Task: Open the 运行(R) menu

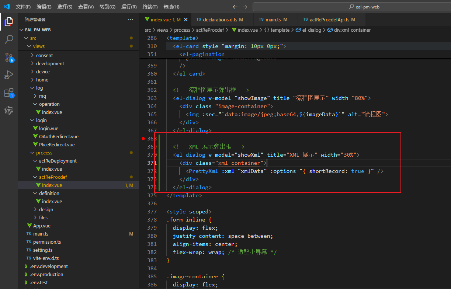Action: point(129,7)
